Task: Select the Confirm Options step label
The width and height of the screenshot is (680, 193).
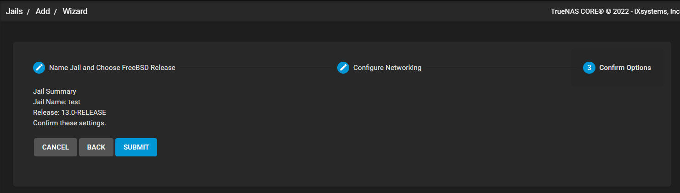Action: point(625,68)
